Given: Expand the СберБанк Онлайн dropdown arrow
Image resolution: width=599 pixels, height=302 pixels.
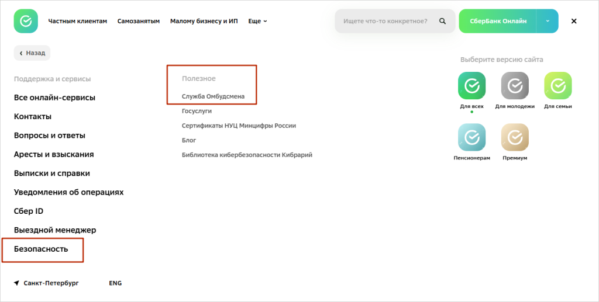Looking at the screenshot, I should tap(548, 21).
